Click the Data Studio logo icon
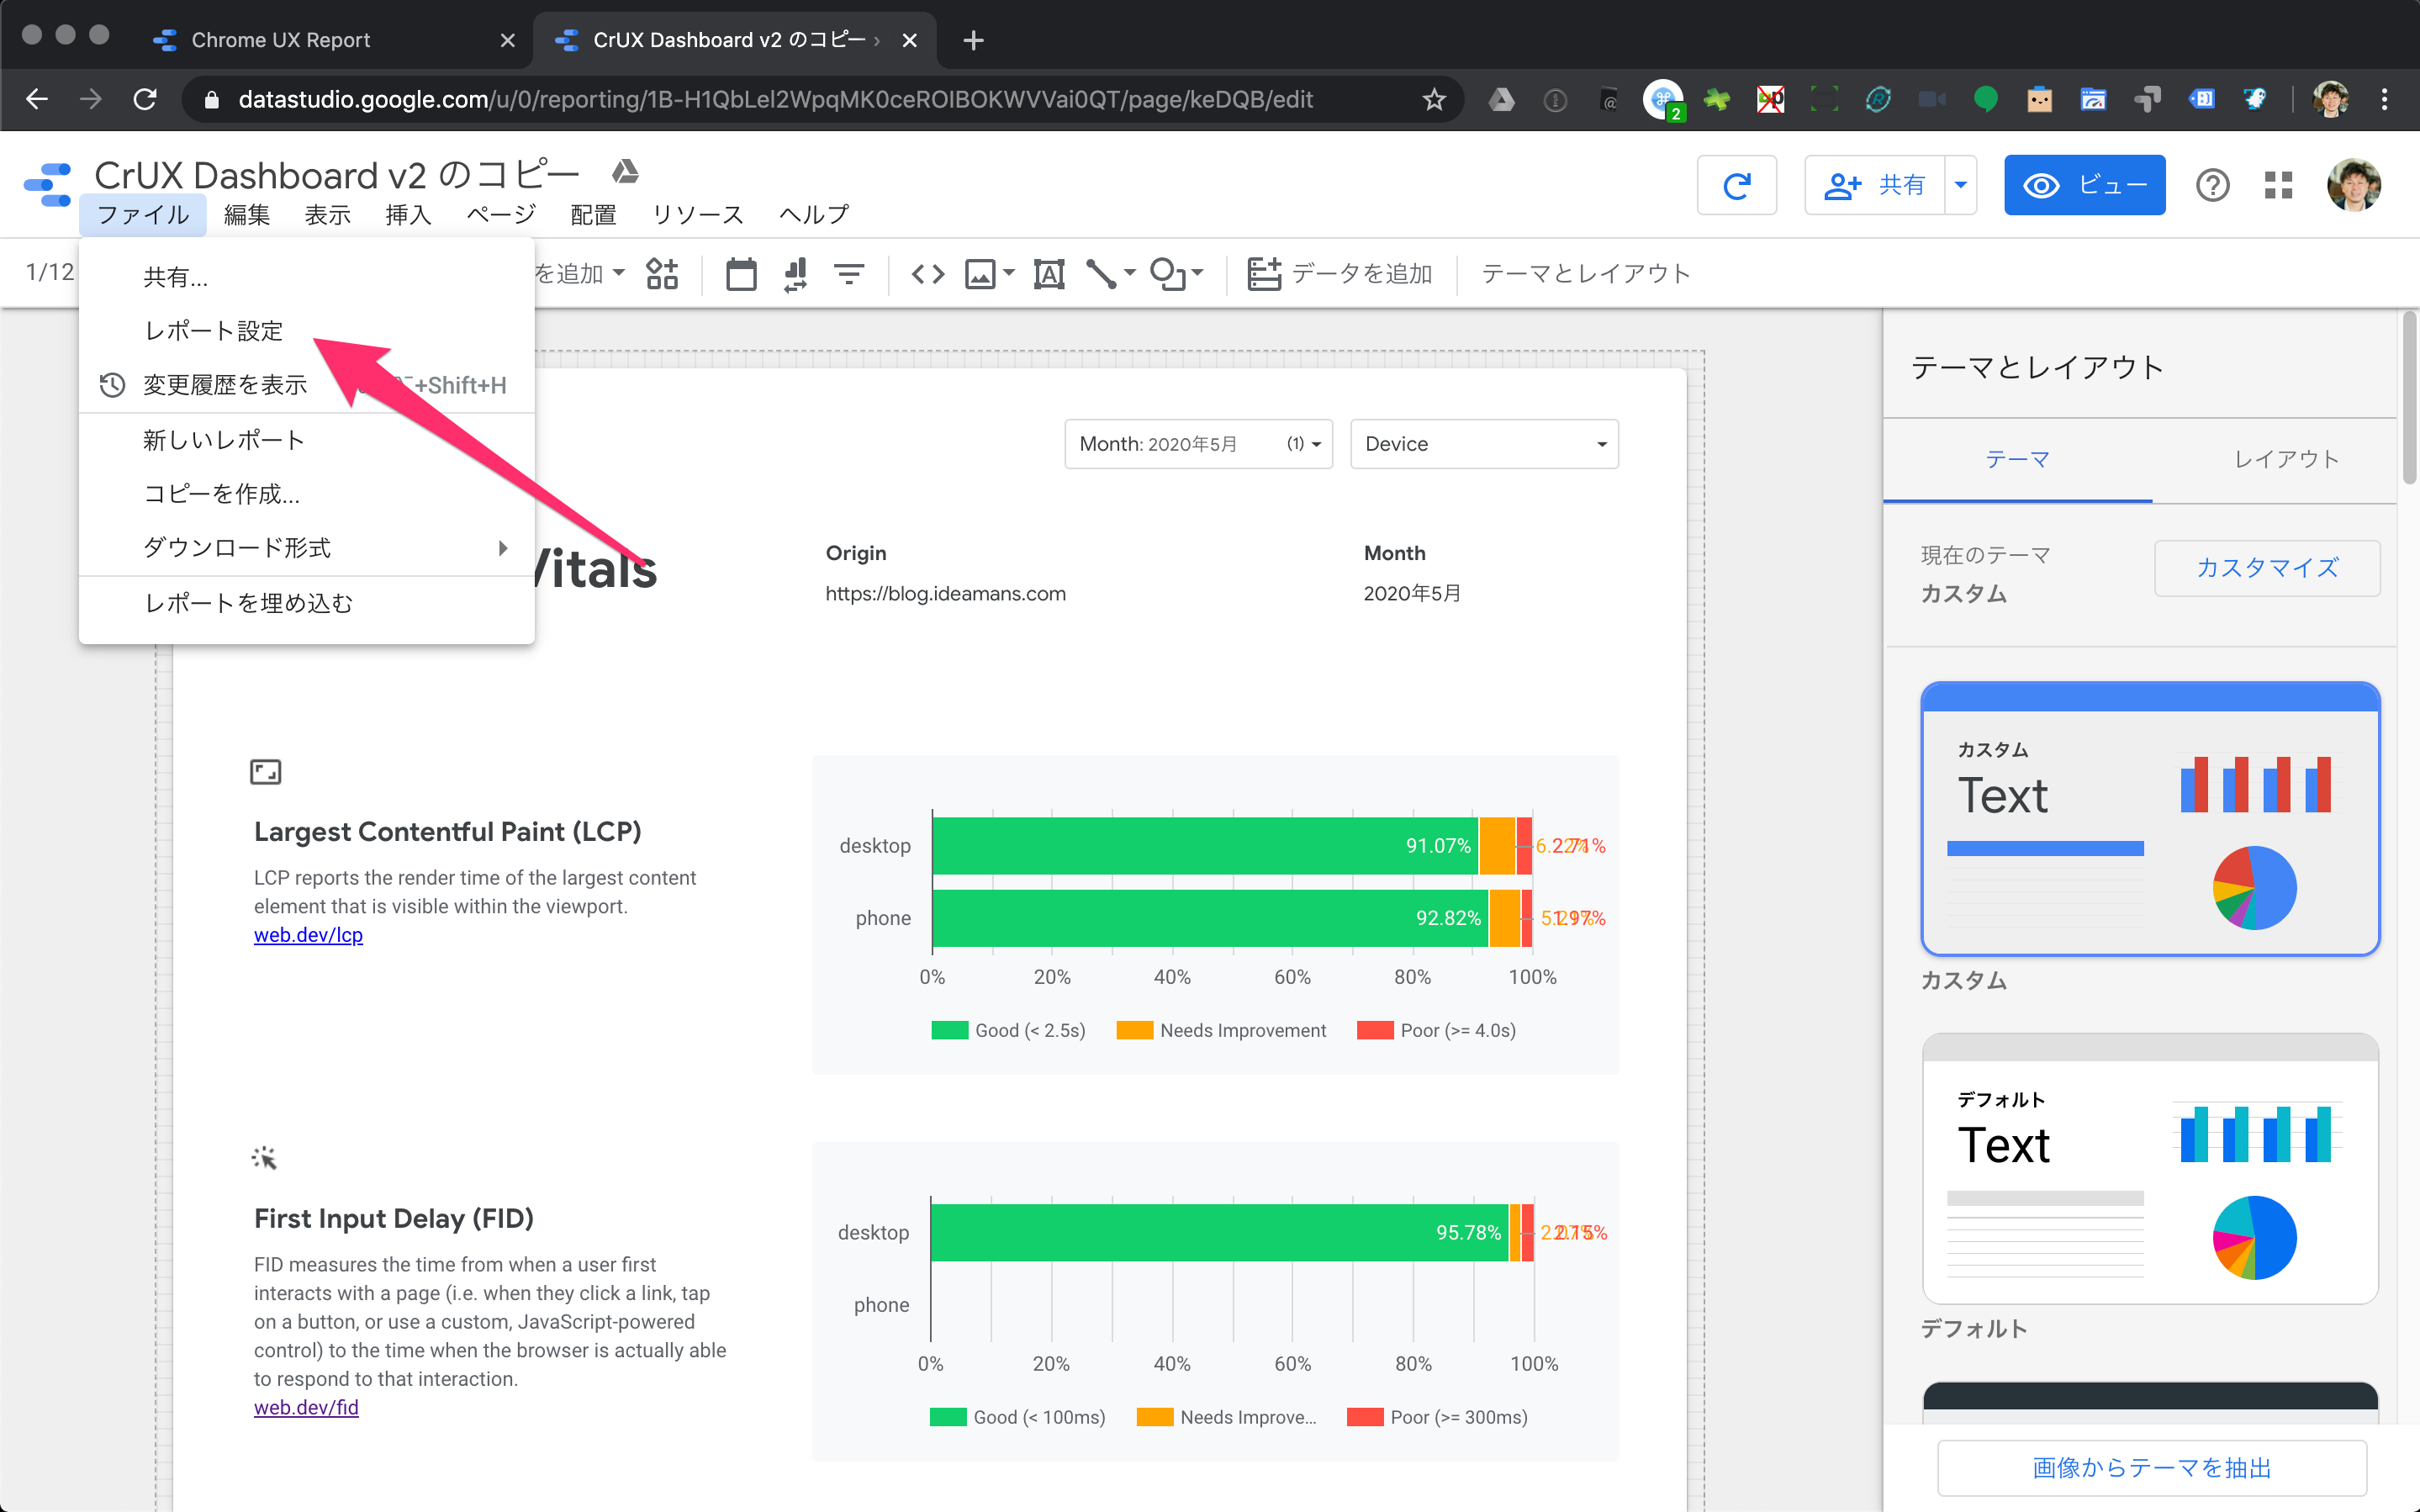 48,185
